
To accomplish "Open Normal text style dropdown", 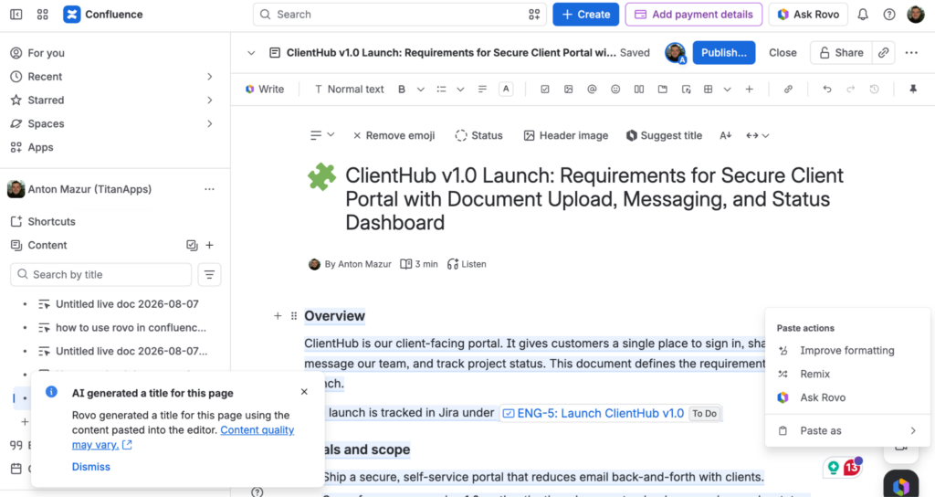I will [349, 89].
